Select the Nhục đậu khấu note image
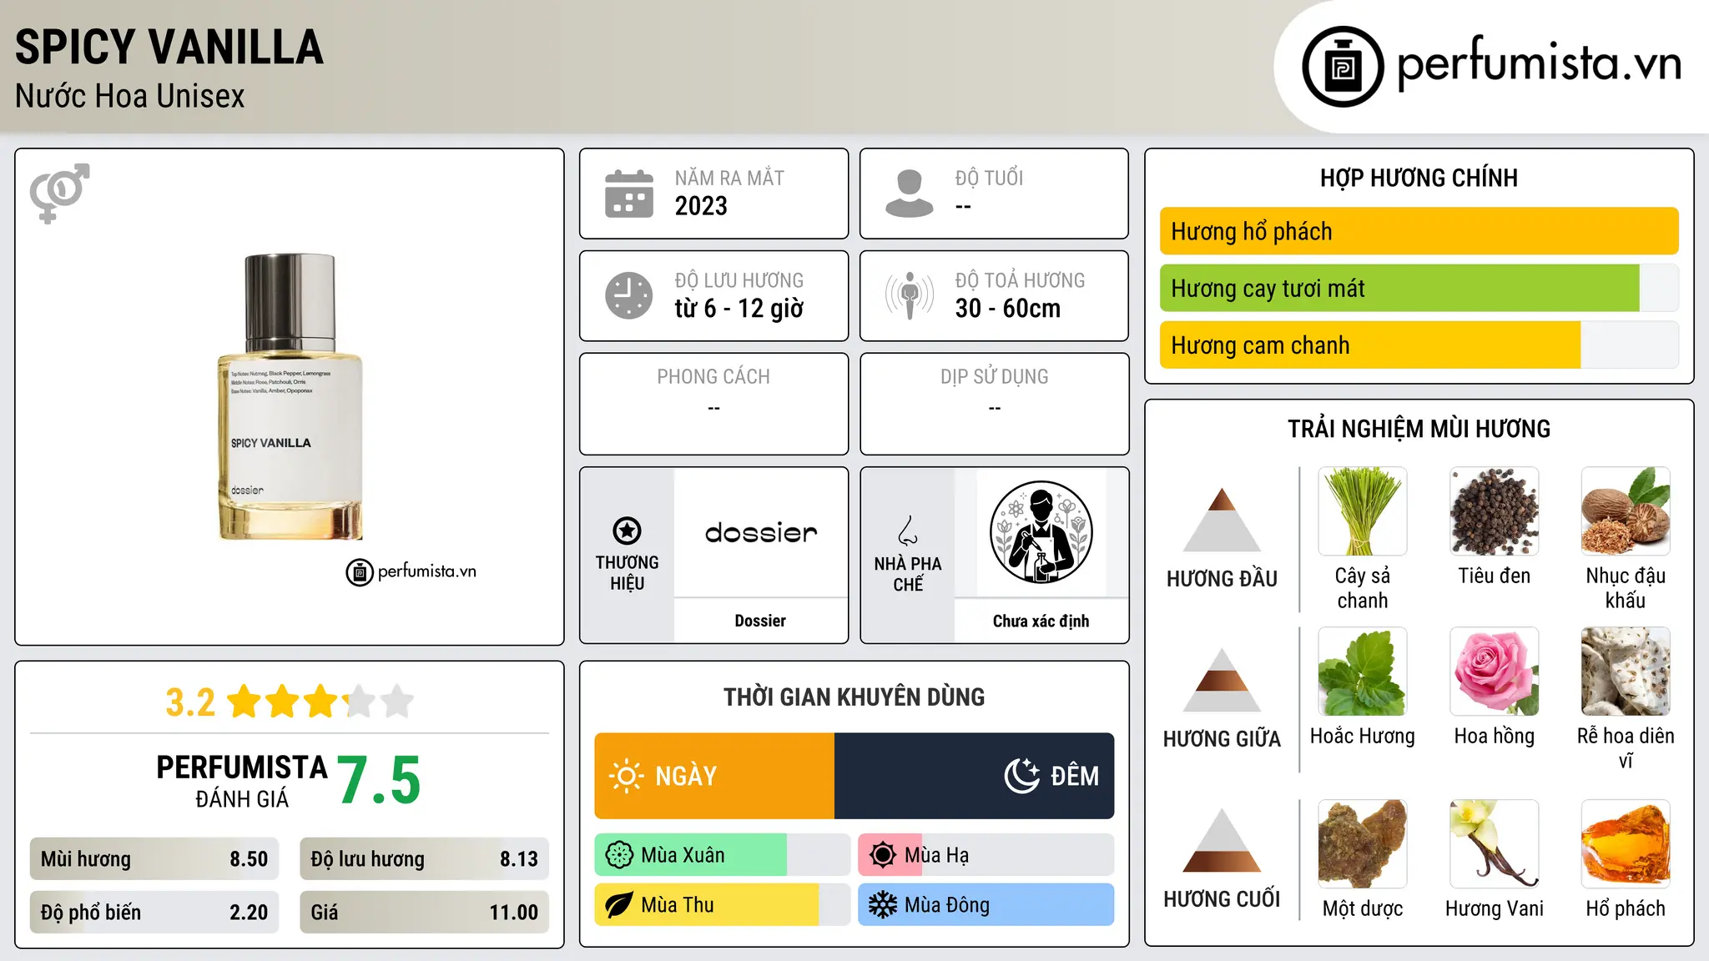 click(1626, 511)
